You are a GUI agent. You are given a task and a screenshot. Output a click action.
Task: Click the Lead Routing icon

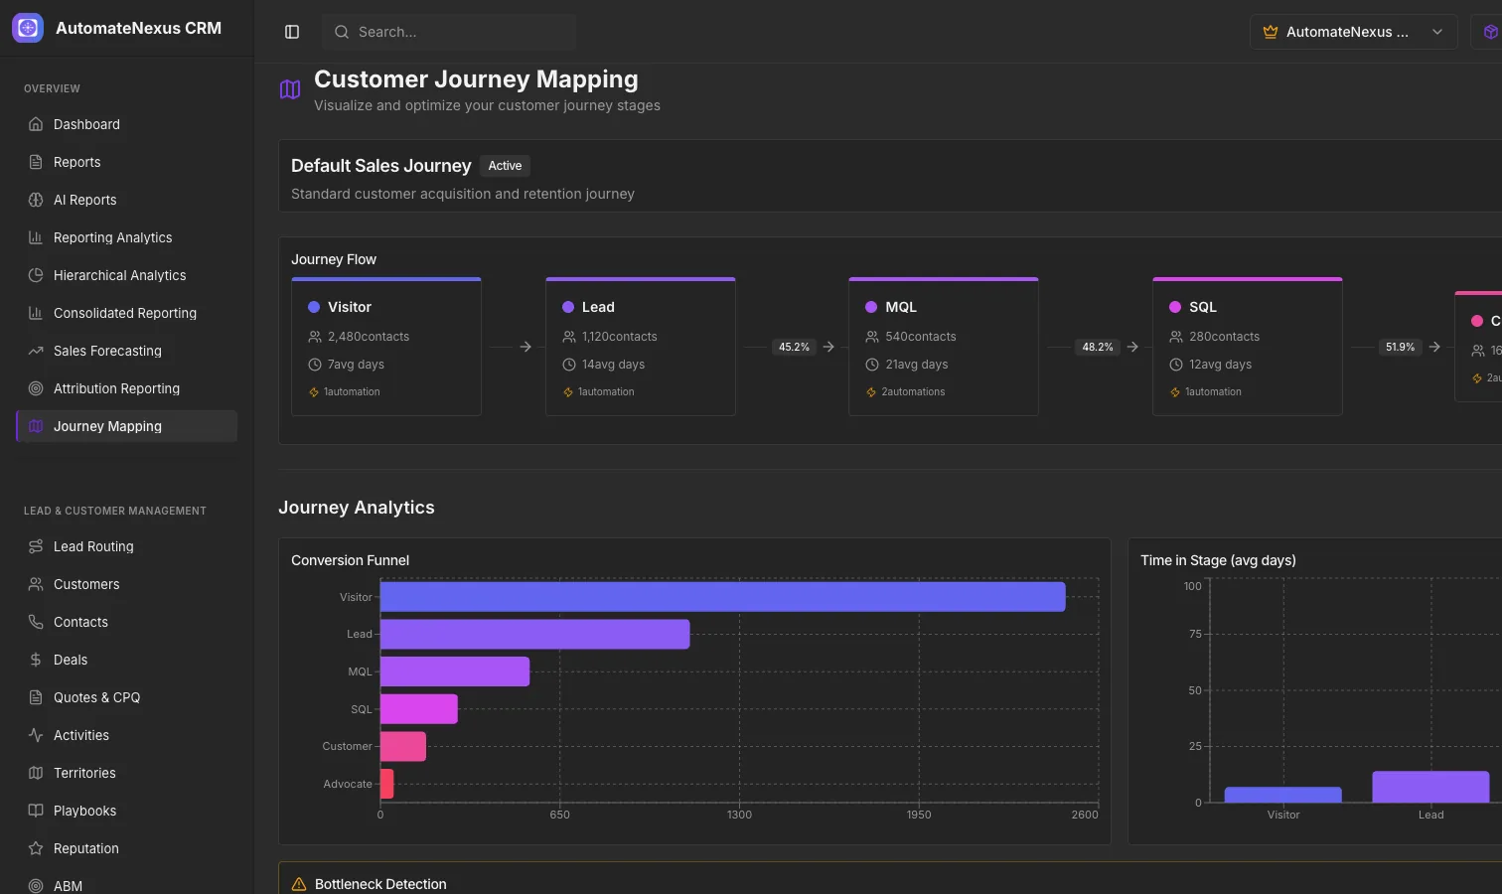coord(36,546)
